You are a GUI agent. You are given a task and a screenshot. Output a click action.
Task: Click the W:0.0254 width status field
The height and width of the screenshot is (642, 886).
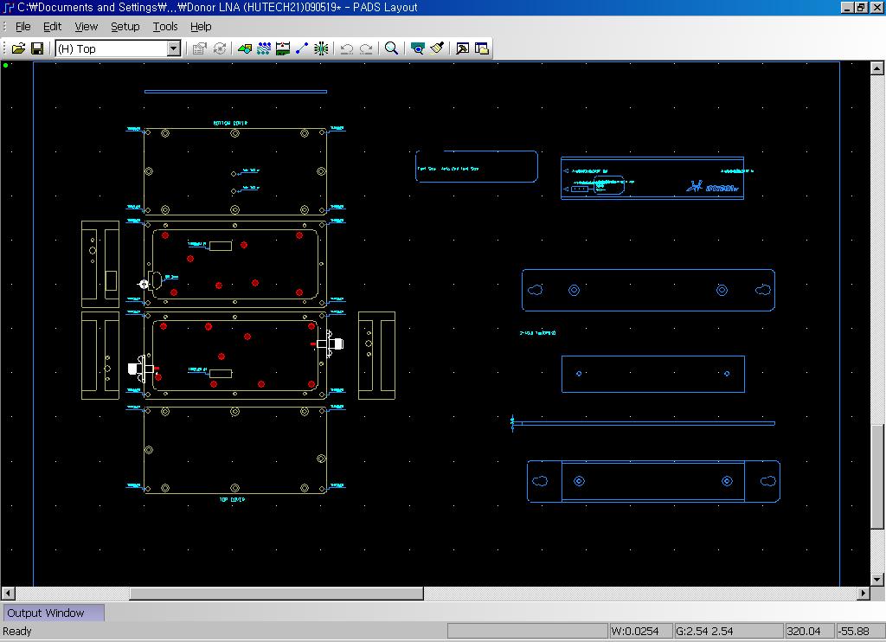pos(641,631)
